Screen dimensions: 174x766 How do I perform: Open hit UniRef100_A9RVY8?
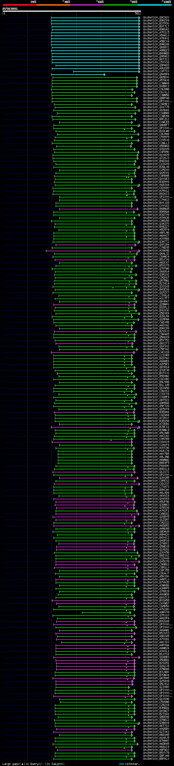click(x=156, y=612)
